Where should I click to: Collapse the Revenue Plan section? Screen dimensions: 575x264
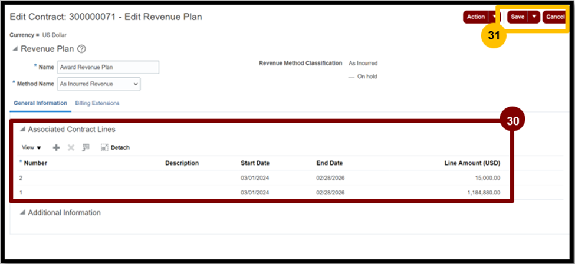coord(15,49)
